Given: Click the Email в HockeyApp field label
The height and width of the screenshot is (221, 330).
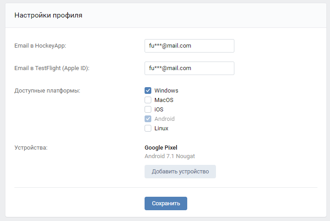Looking at the screenshot, I should click(40, 46).
